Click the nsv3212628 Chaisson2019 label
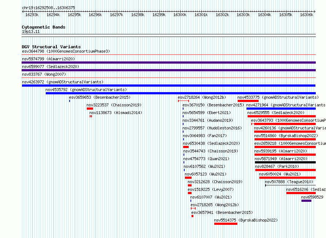Viewport: 326px width, 238px height. 215,182
